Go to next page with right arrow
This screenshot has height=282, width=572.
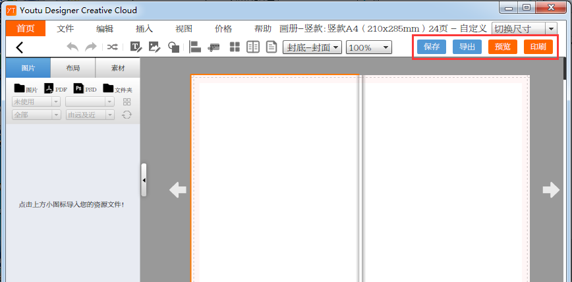551,190
